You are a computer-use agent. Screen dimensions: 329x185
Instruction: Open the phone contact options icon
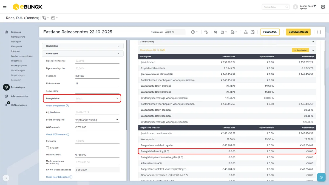pos(45,18)
